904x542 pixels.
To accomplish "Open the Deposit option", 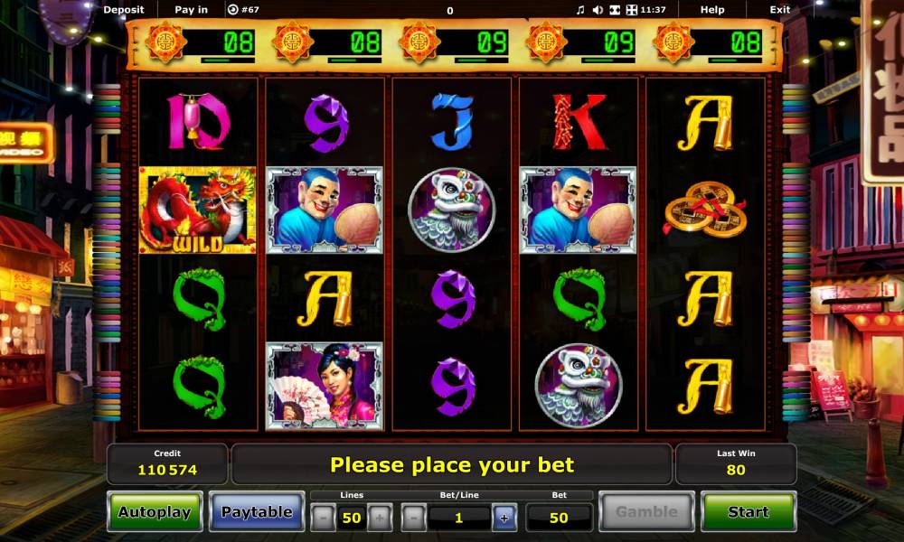I will tap(123, 10).
